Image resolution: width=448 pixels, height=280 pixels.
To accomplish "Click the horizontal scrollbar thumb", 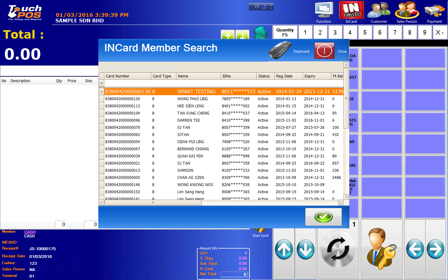I will click(153, 202).
